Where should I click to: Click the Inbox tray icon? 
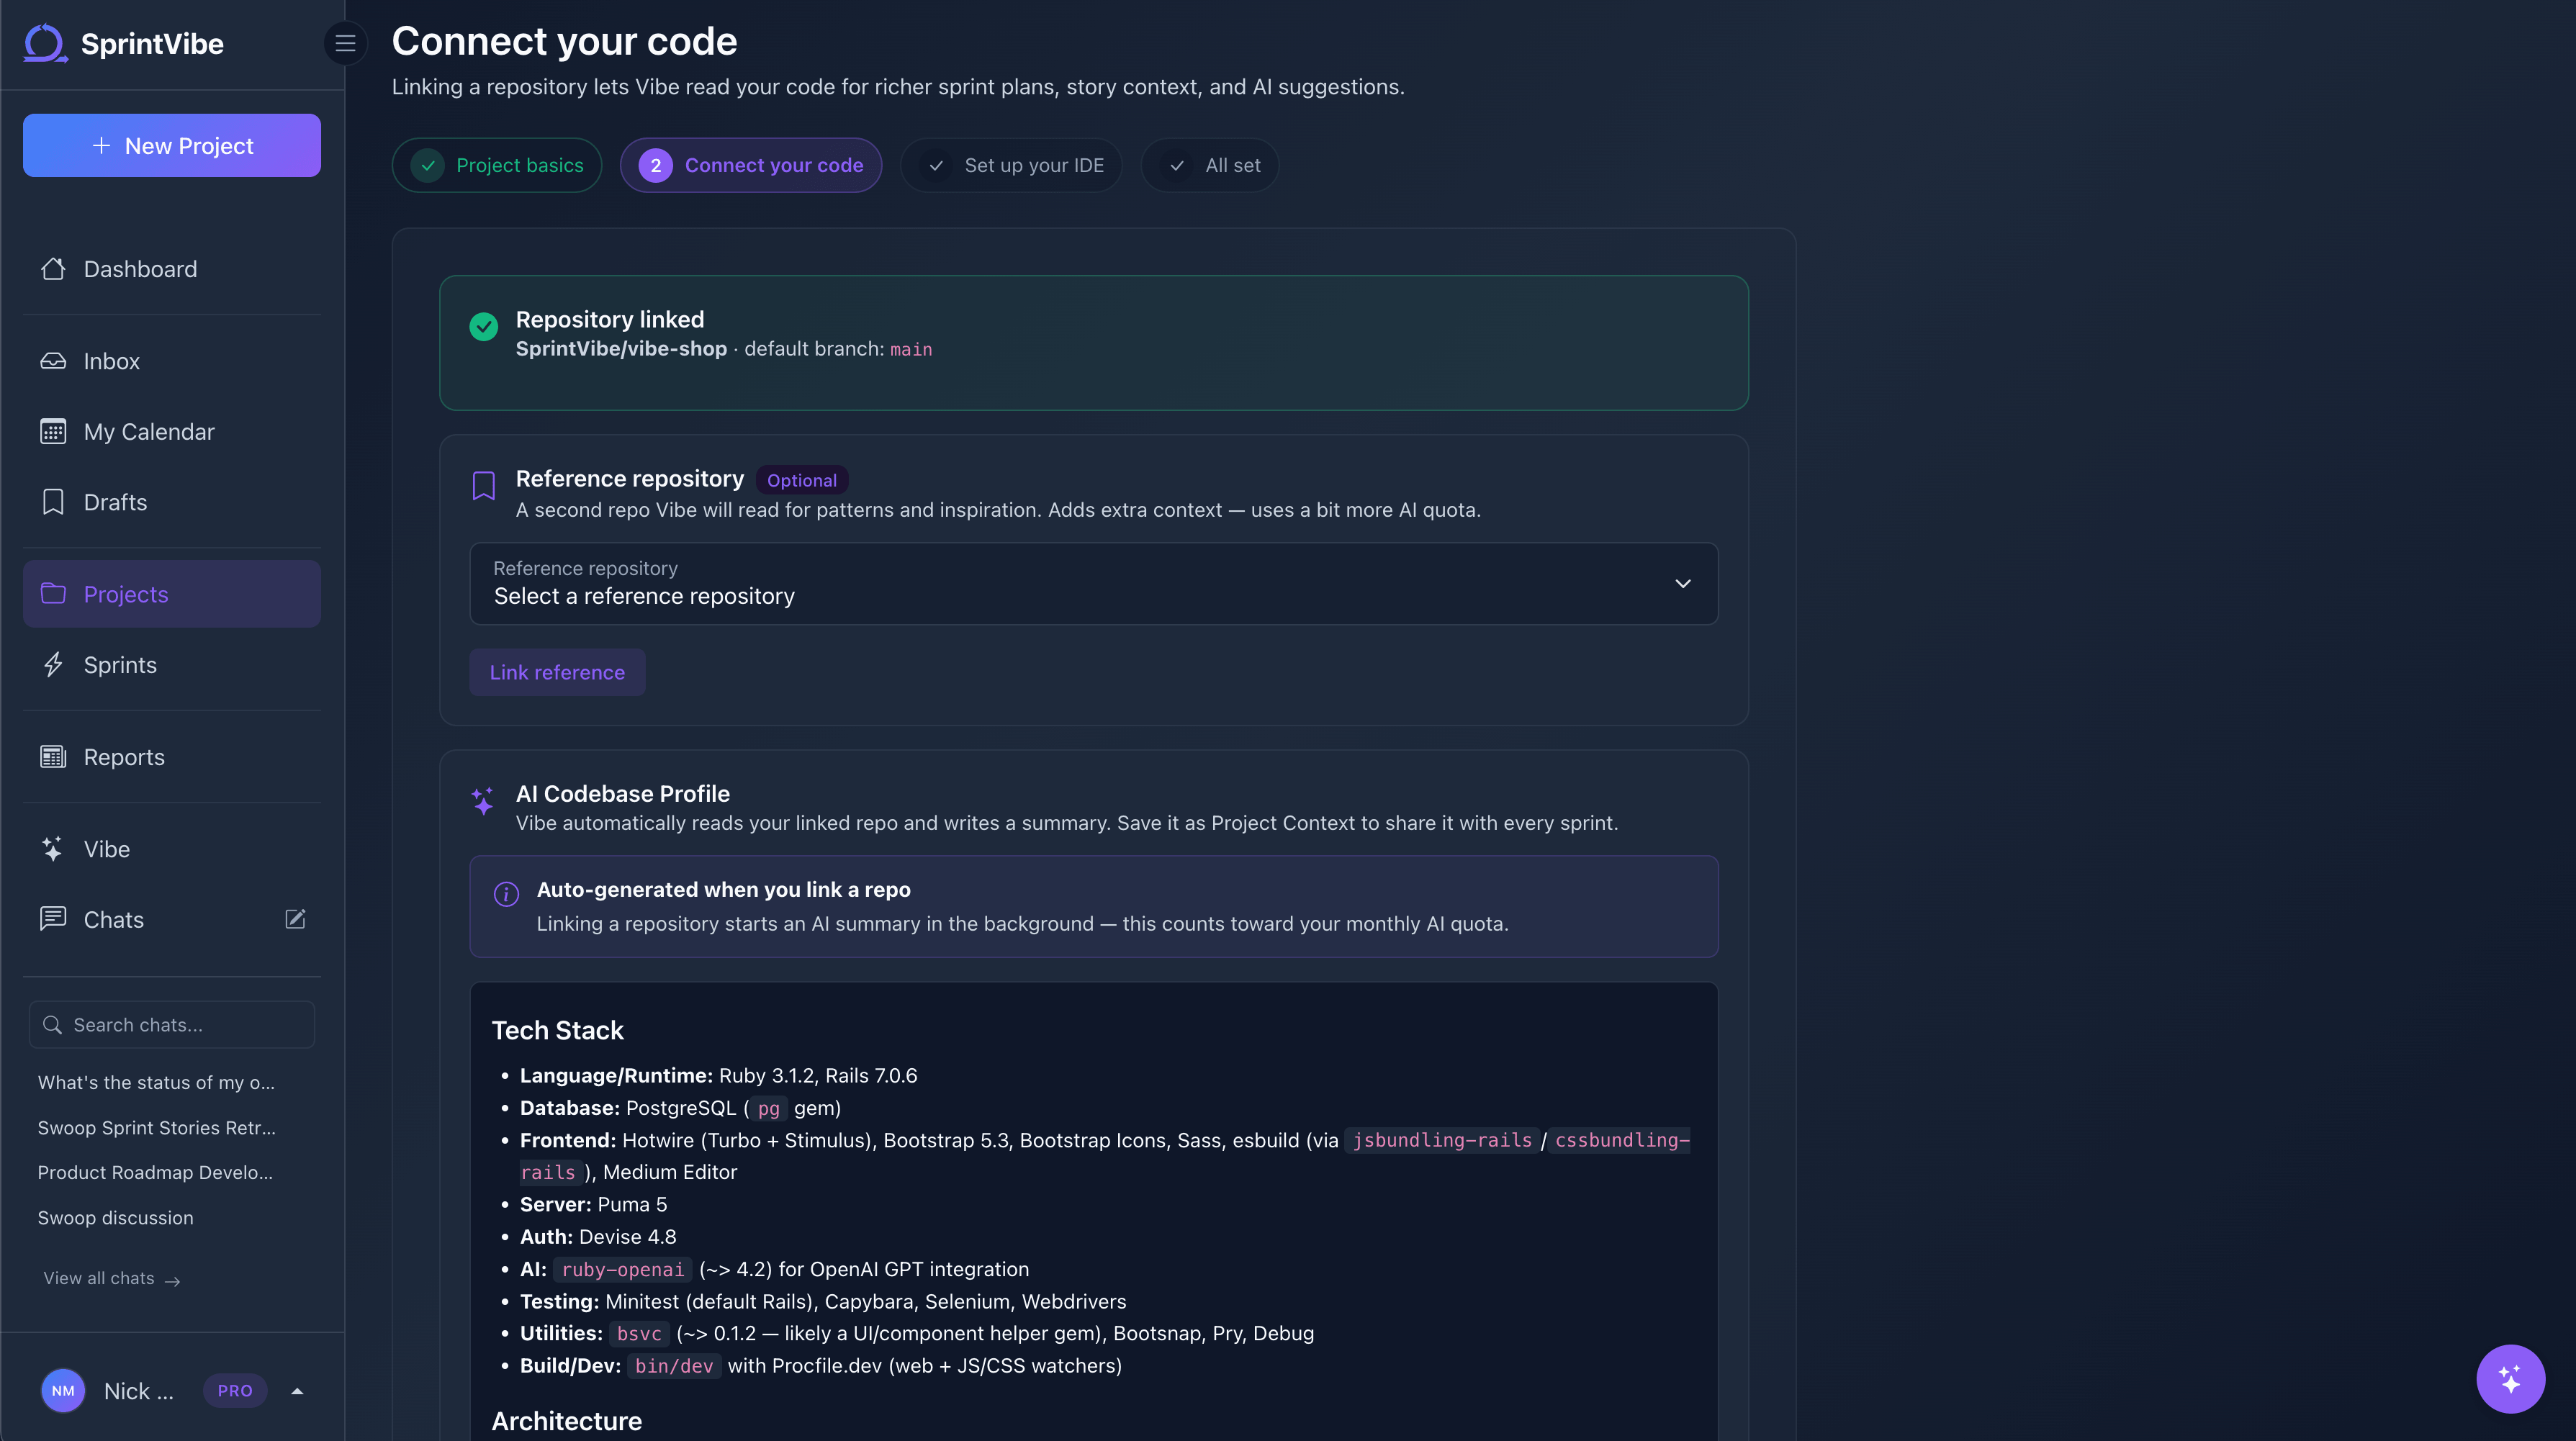[53, 361]
